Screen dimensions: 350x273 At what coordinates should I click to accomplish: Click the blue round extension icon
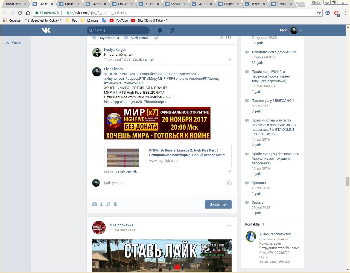tap(328, 13)
